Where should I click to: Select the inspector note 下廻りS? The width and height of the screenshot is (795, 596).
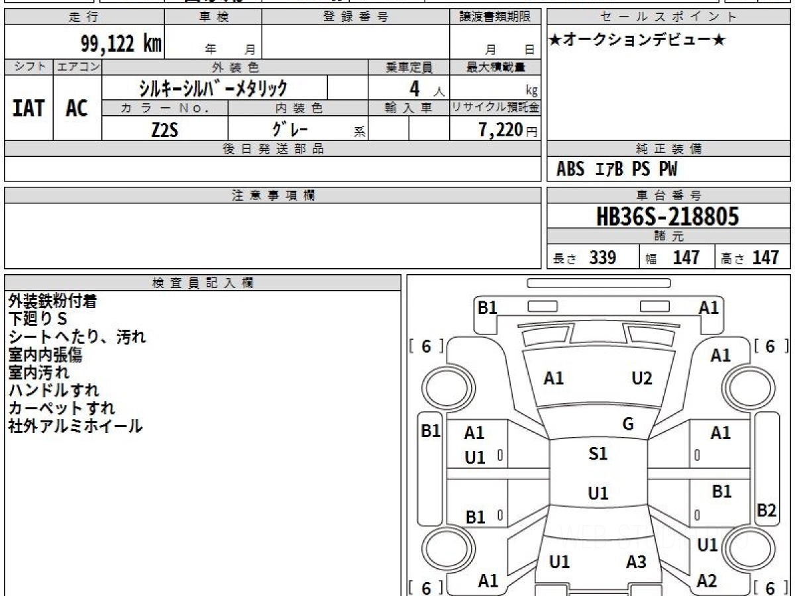[x=38, y=319]
